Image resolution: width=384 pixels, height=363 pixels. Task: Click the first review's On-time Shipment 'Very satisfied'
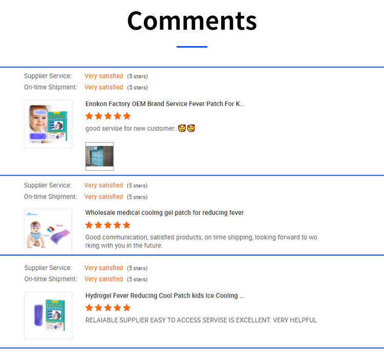104,88
